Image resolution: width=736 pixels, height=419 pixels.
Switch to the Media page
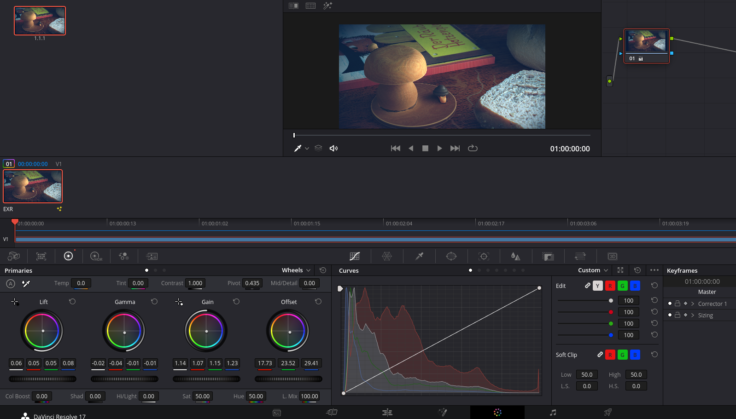coord(277,413)
